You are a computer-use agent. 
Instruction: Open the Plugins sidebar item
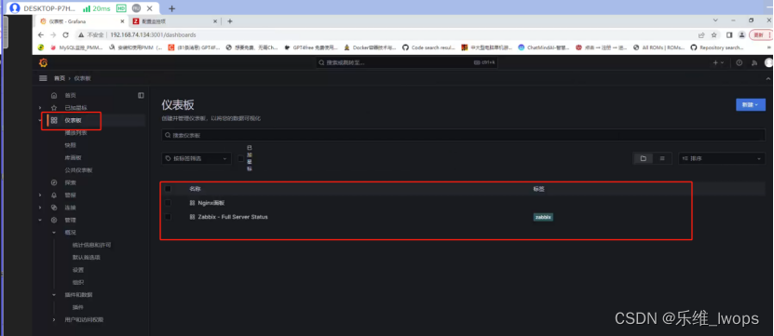pos(78,307)
